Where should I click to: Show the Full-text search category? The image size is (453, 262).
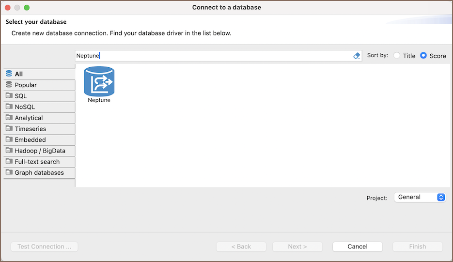(37, 162)
